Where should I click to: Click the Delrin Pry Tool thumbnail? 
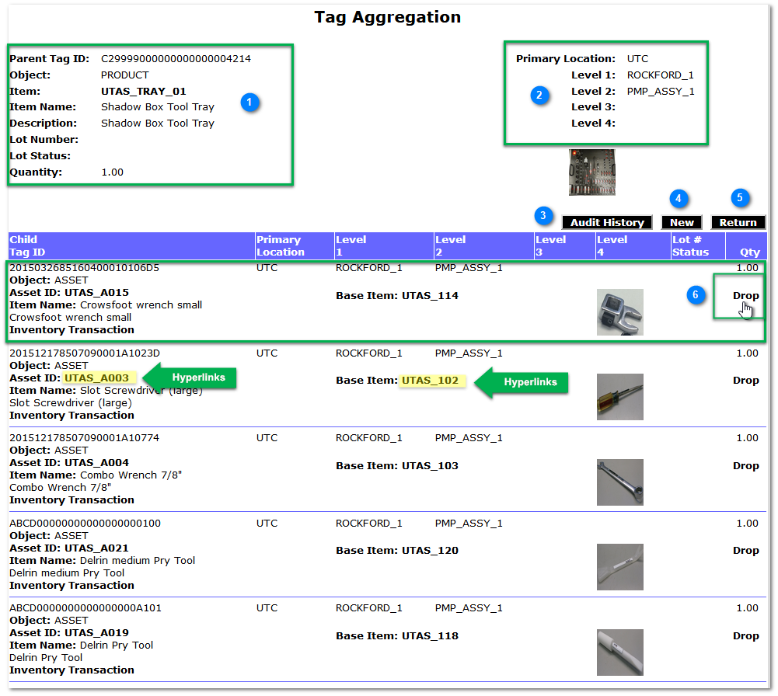619,652
